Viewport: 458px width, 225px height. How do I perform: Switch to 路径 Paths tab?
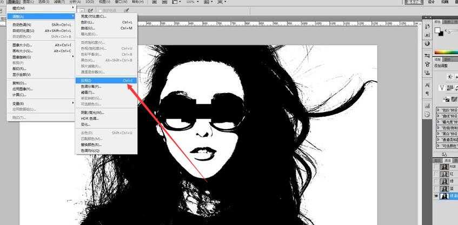pos(455,161)
